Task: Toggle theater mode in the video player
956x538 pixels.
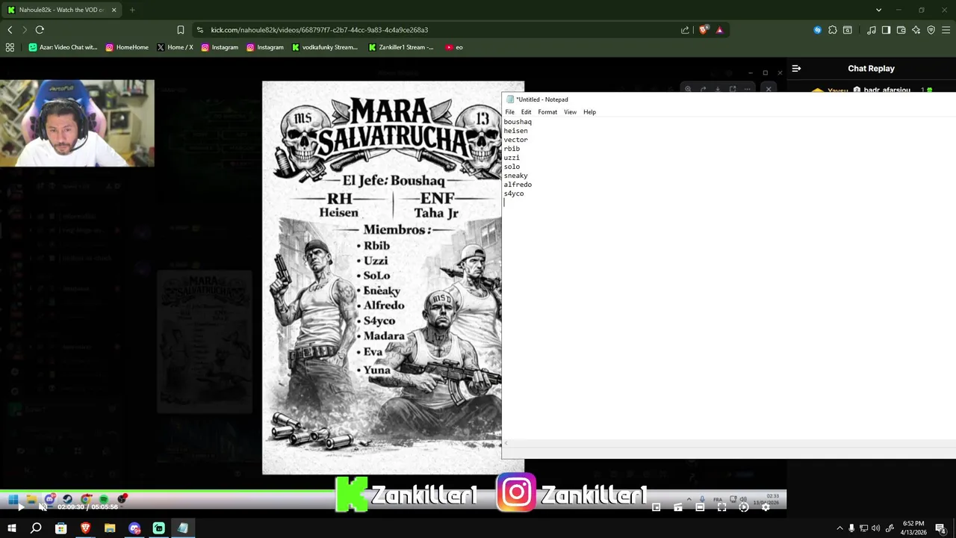Action: tap(700, 507)
